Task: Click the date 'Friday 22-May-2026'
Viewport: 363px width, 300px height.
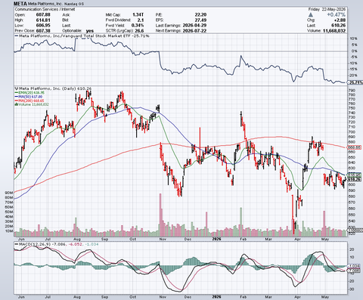Action: coord(327,9)
